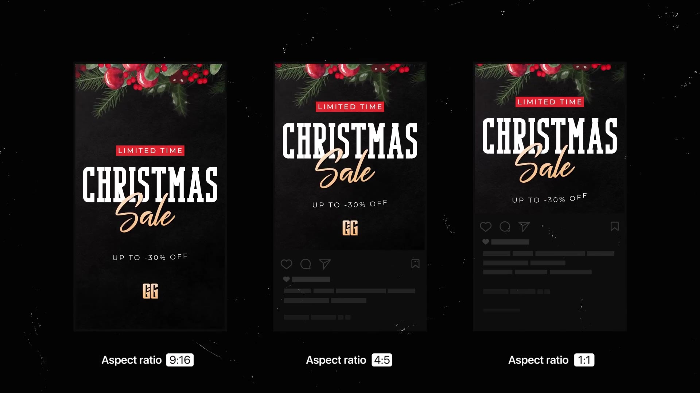Click the bookmark icon on 1:1 post
Viewport: 700px width, 393px height.
coord(615,226)
